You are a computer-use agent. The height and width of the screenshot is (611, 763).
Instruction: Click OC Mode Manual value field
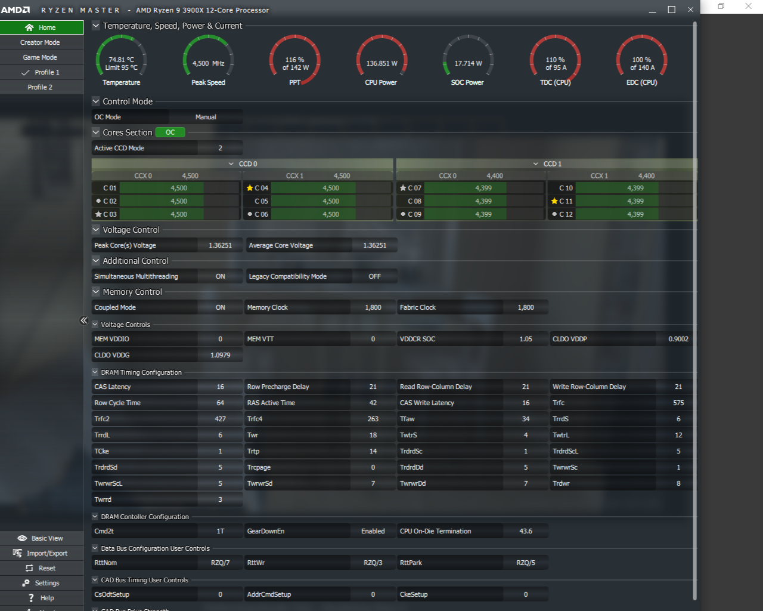[x=206, y=117]
